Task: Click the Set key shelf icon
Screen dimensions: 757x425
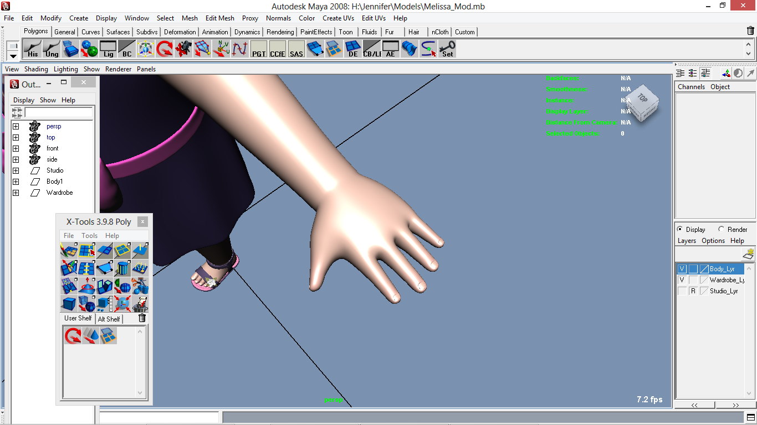Action: (x=447, y=49)
